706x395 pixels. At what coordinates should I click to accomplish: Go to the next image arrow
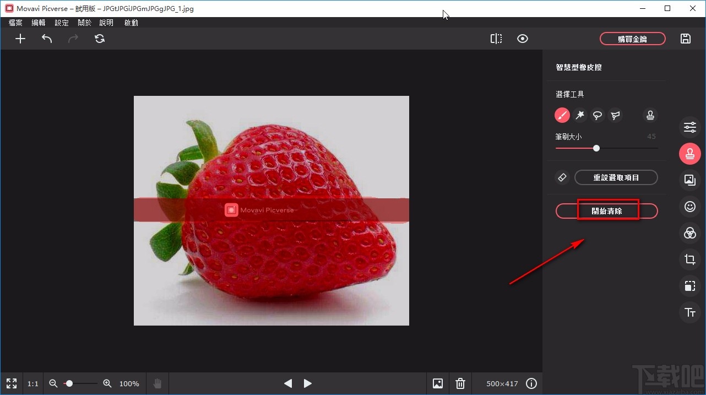pos(308,383)
